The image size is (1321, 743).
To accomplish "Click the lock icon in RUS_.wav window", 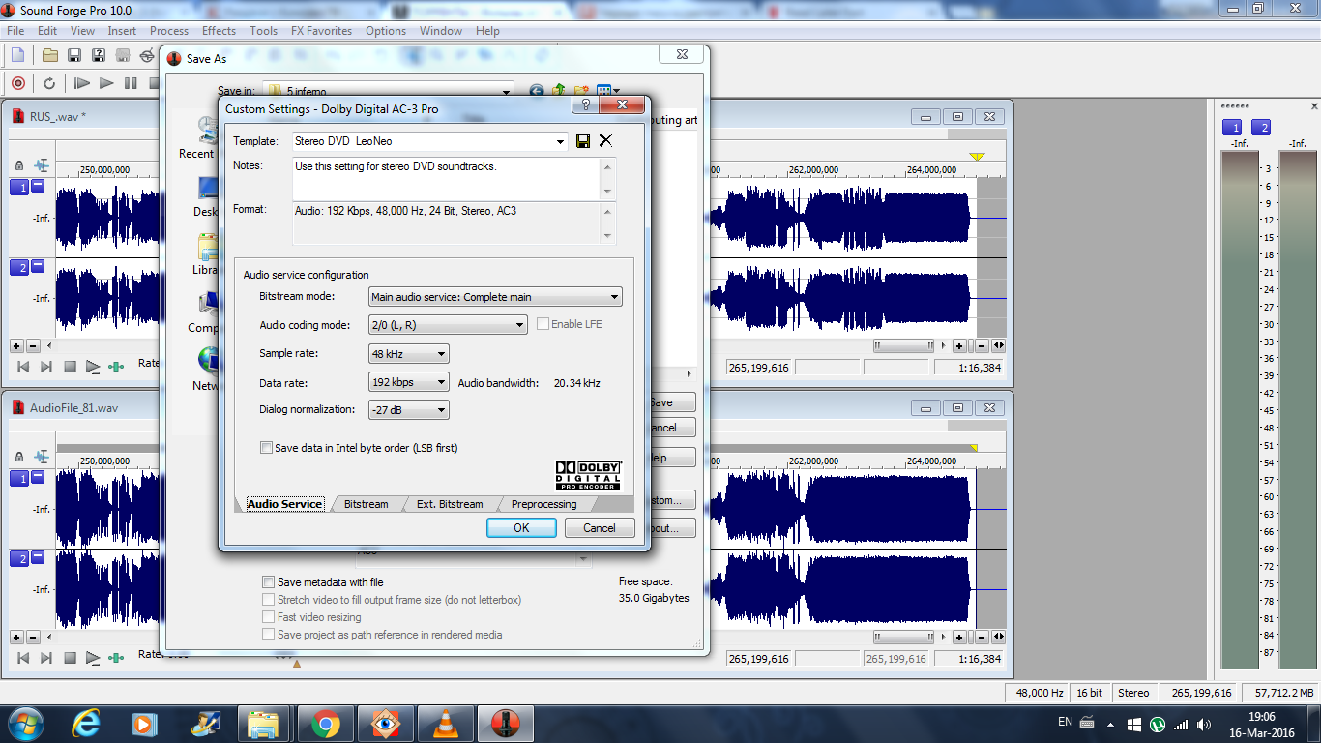I will (x=19, y=166).
